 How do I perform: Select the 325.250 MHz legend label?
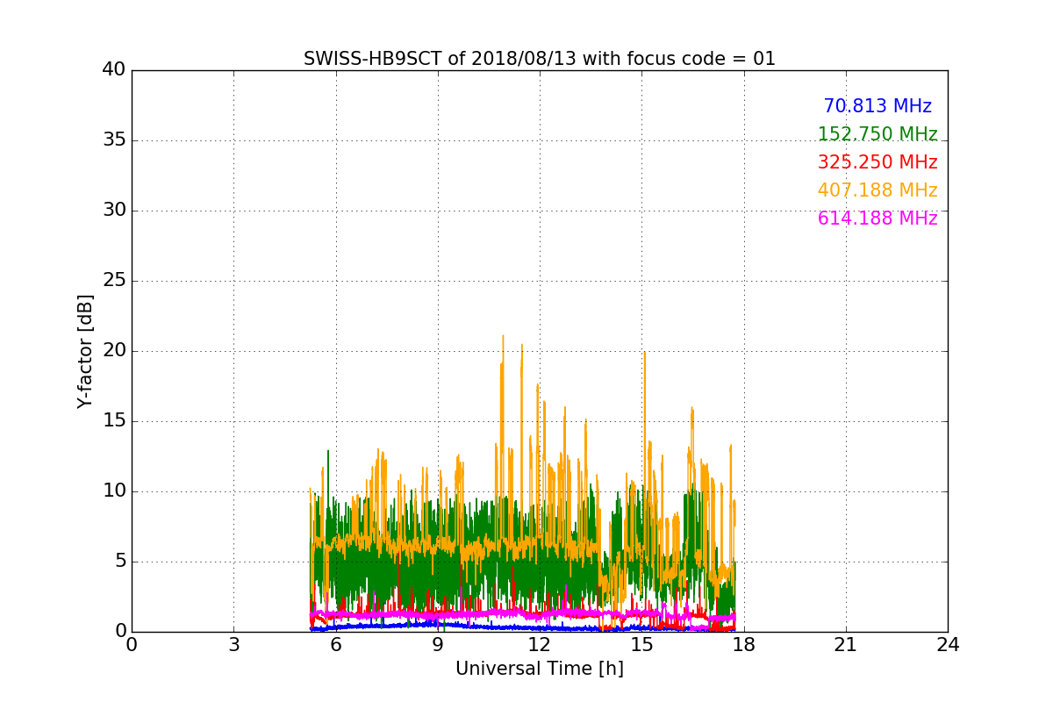[x=877, y=162]
